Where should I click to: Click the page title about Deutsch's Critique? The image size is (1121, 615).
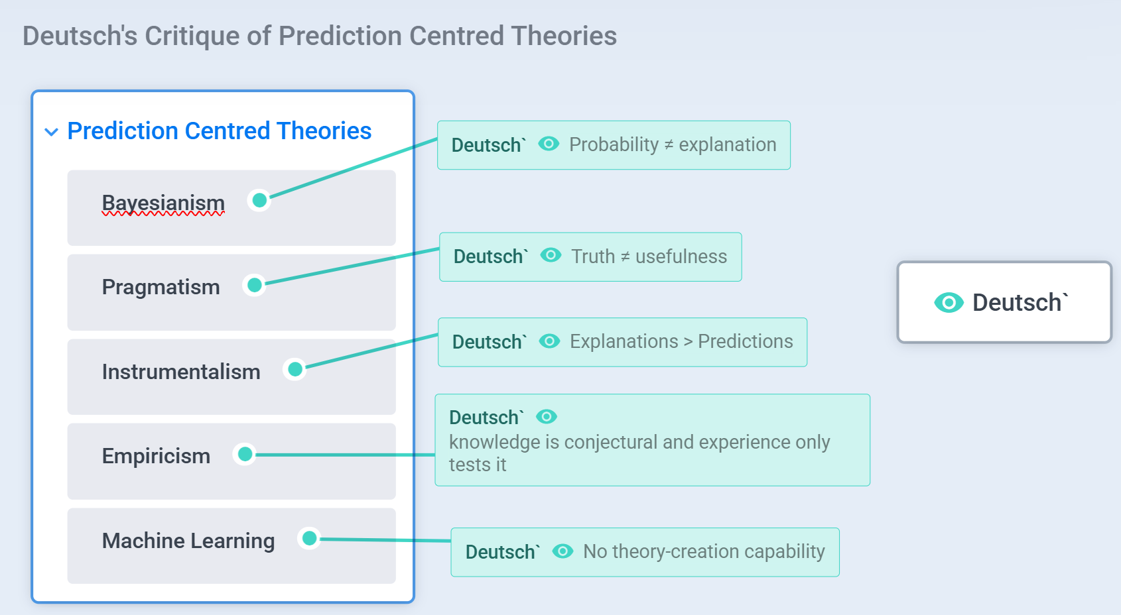(320, 36)
